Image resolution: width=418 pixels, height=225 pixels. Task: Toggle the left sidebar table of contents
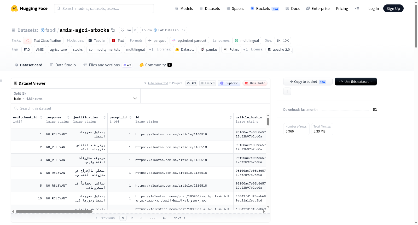pos(1,81)
